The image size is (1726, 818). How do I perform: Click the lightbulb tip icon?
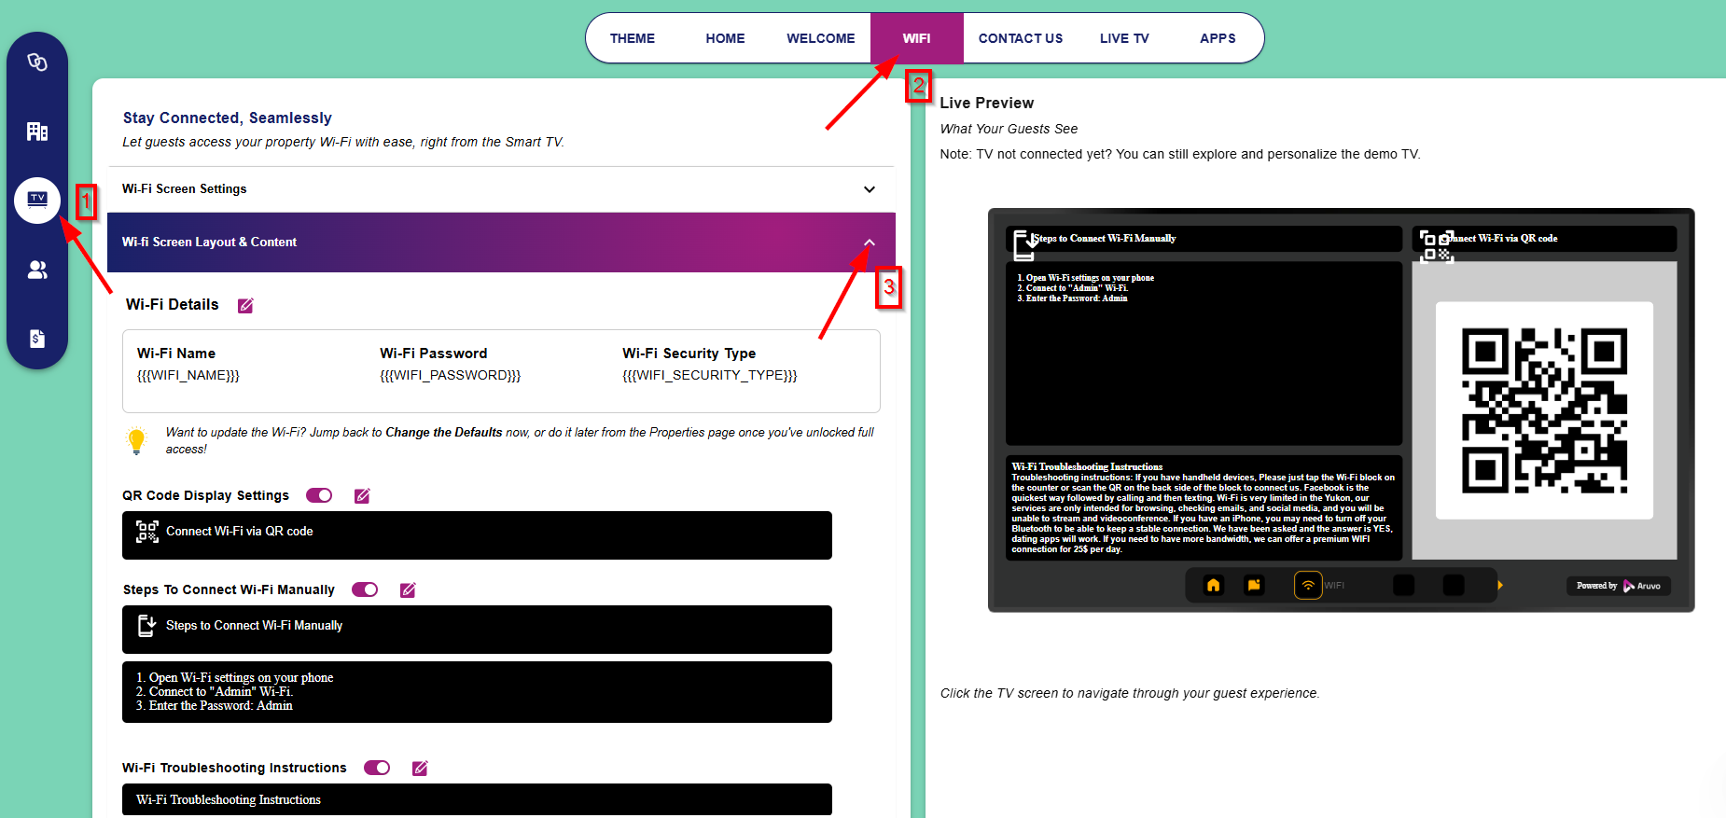137,440
